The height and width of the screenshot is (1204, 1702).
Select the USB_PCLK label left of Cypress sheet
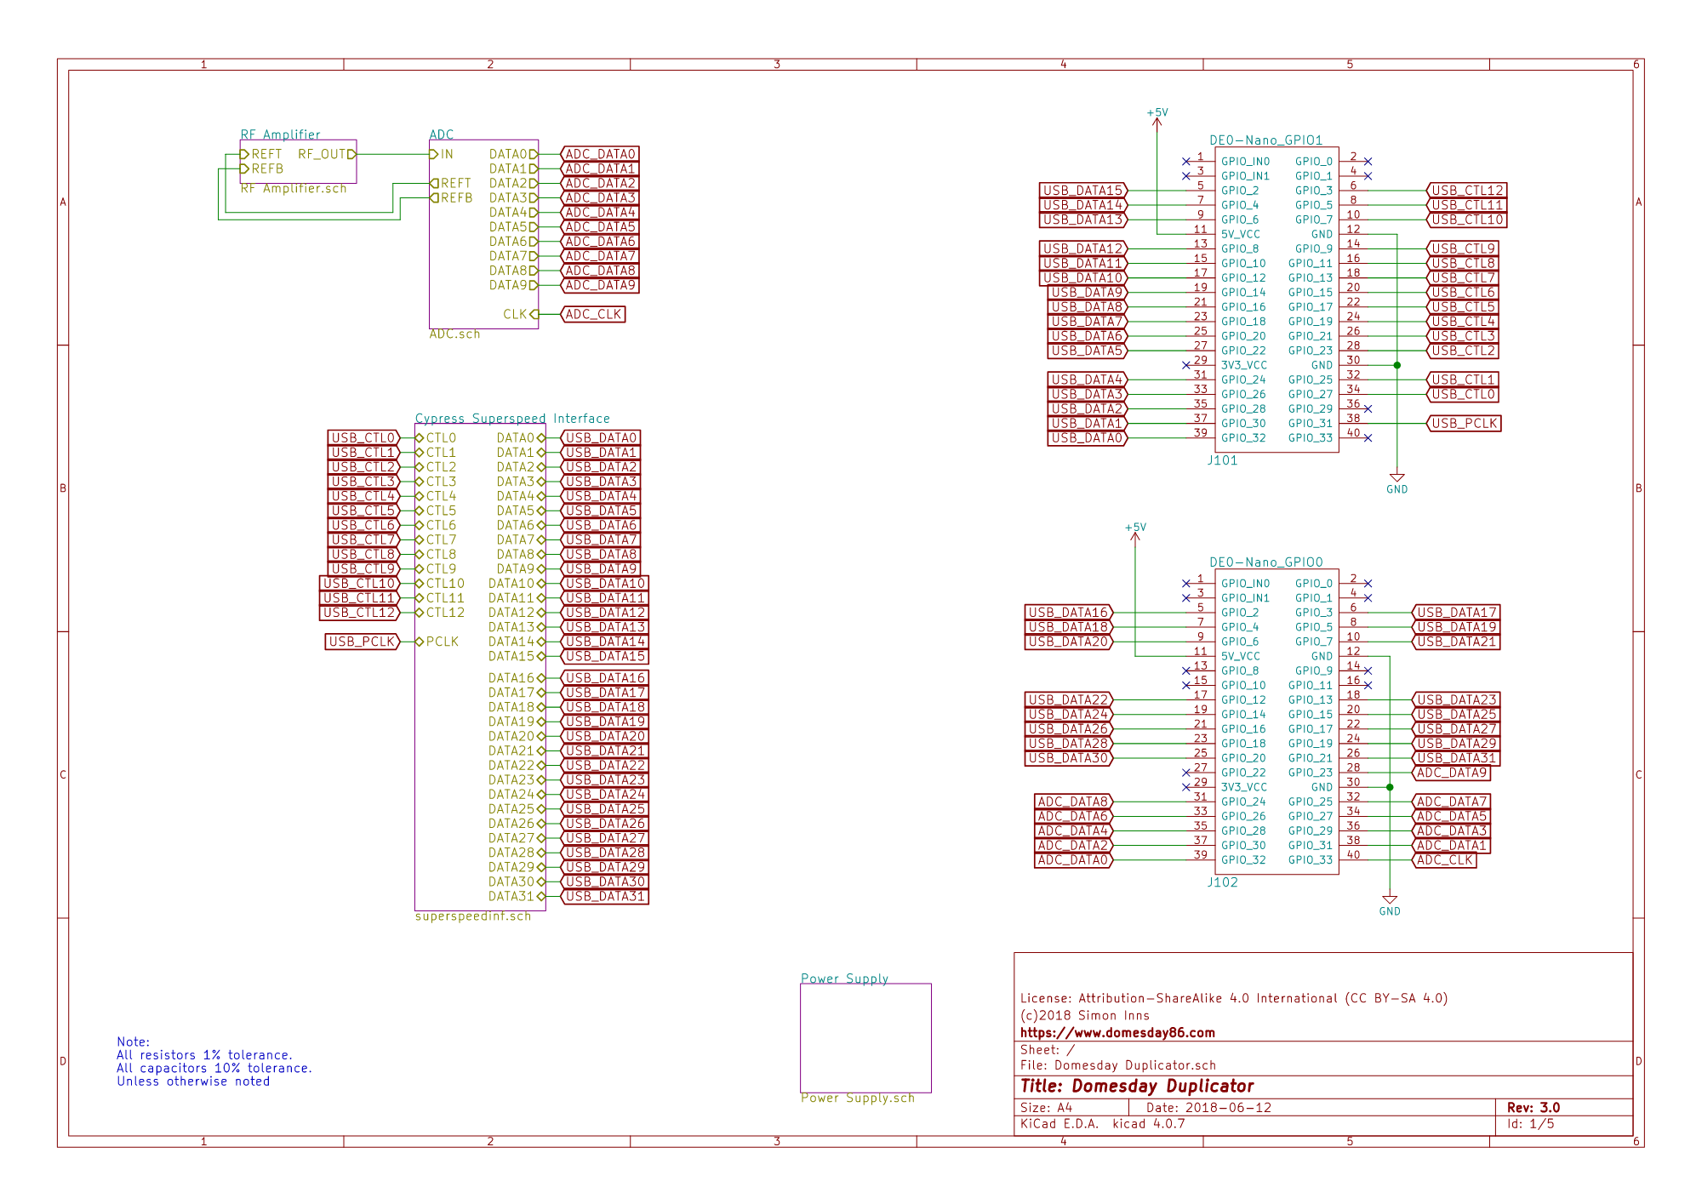362,642
